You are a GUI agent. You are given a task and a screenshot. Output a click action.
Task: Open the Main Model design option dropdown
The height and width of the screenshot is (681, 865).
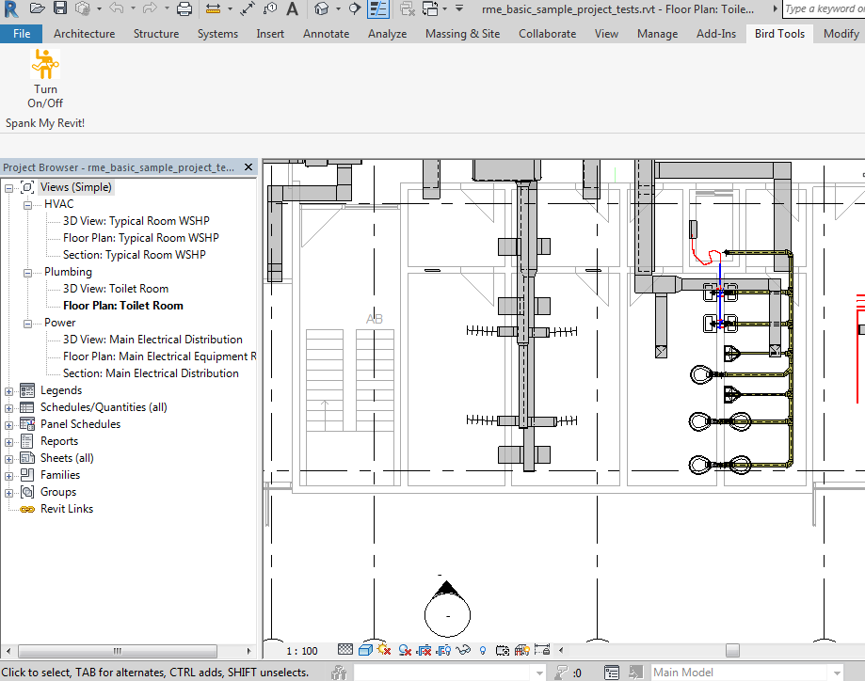coord(837,673)
